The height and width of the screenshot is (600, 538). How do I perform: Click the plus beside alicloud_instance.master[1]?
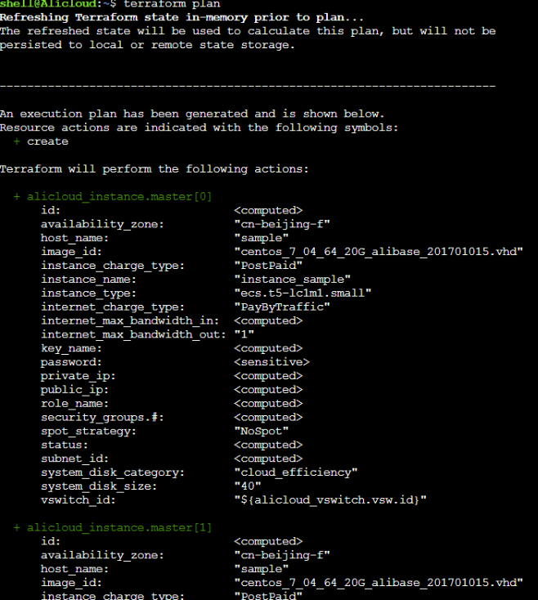click(16, 527)
